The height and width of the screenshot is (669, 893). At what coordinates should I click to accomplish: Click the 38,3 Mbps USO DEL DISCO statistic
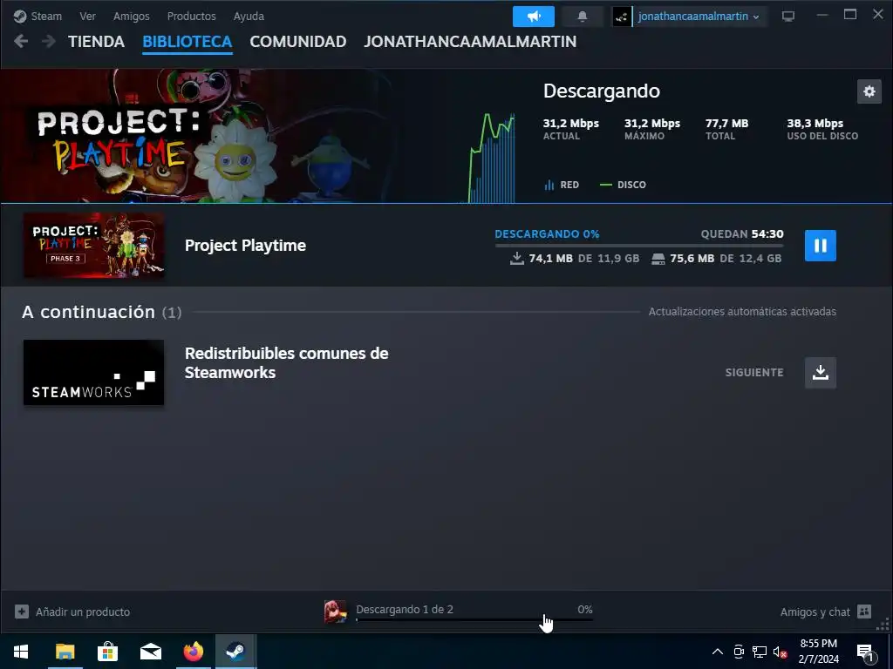pyautogui.click(x=822, y=129)
